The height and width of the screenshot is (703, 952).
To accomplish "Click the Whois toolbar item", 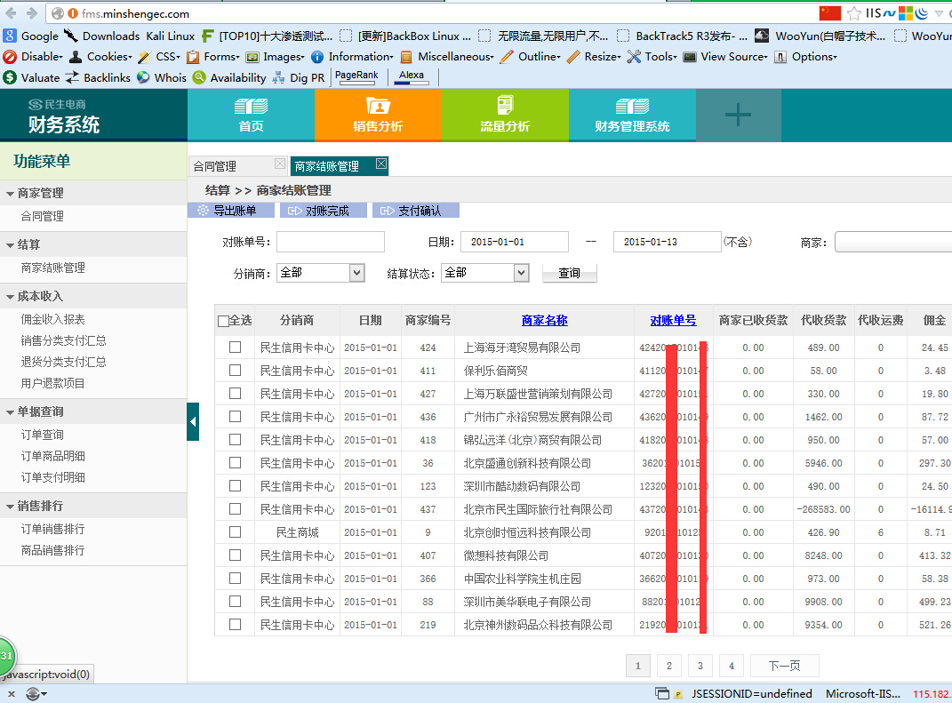I will (x=162, y=77).
